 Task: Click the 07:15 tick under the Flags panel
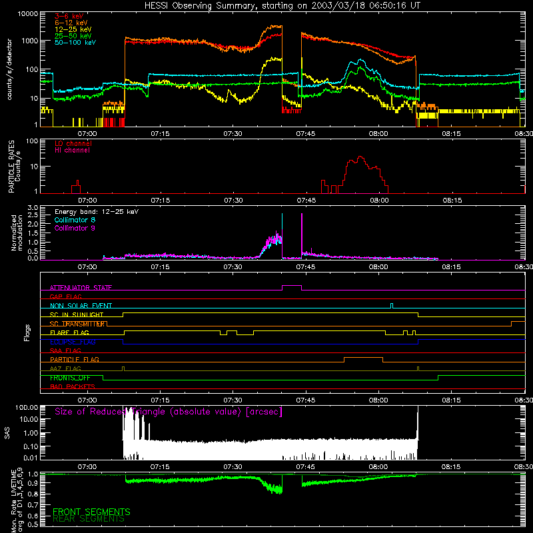(x=160, y=400)
